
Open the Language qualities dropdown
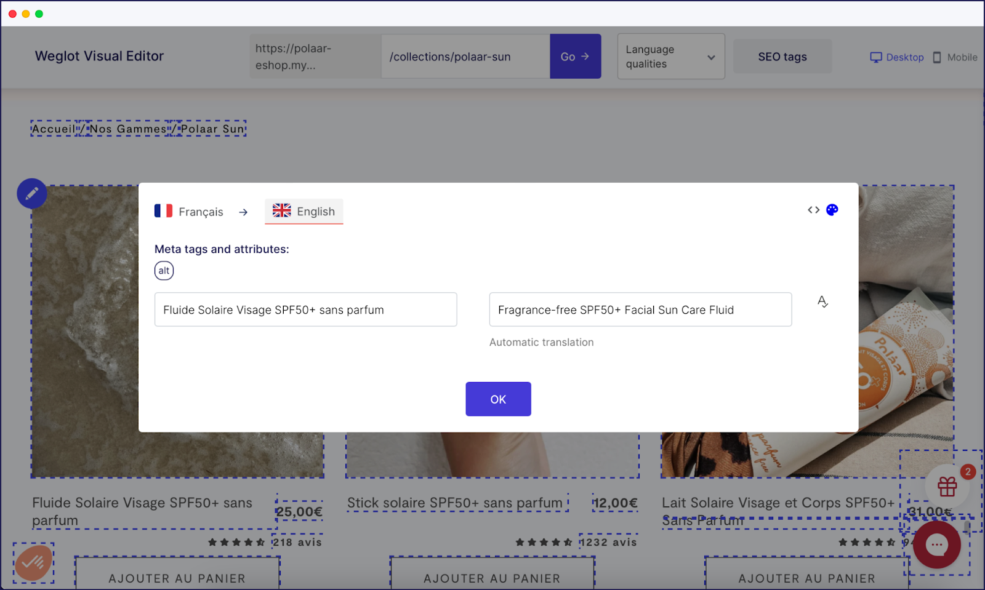(671, 57)
